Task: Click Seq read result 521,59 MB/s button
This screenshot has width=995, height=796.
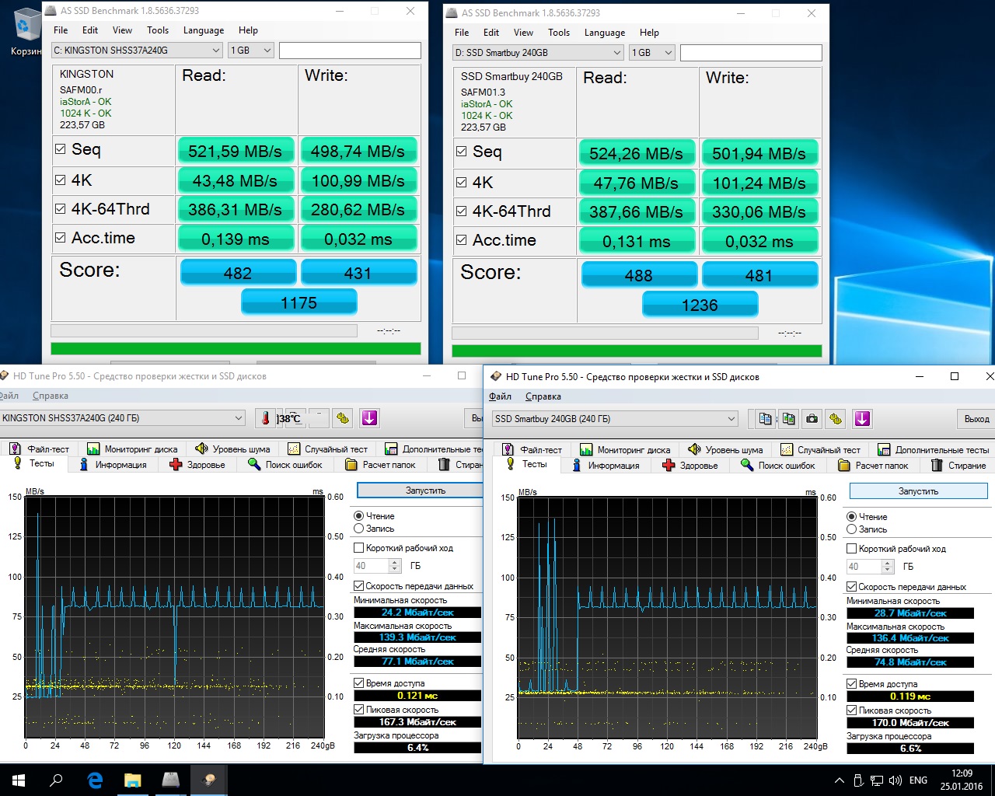Action: [x=236, y=151]
